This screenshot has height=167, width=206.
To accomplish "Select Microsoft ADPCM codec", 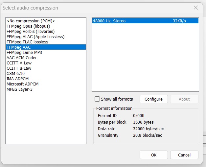I will point(22,84).
